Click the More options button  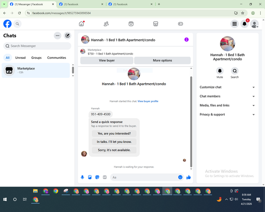[162, 60]
